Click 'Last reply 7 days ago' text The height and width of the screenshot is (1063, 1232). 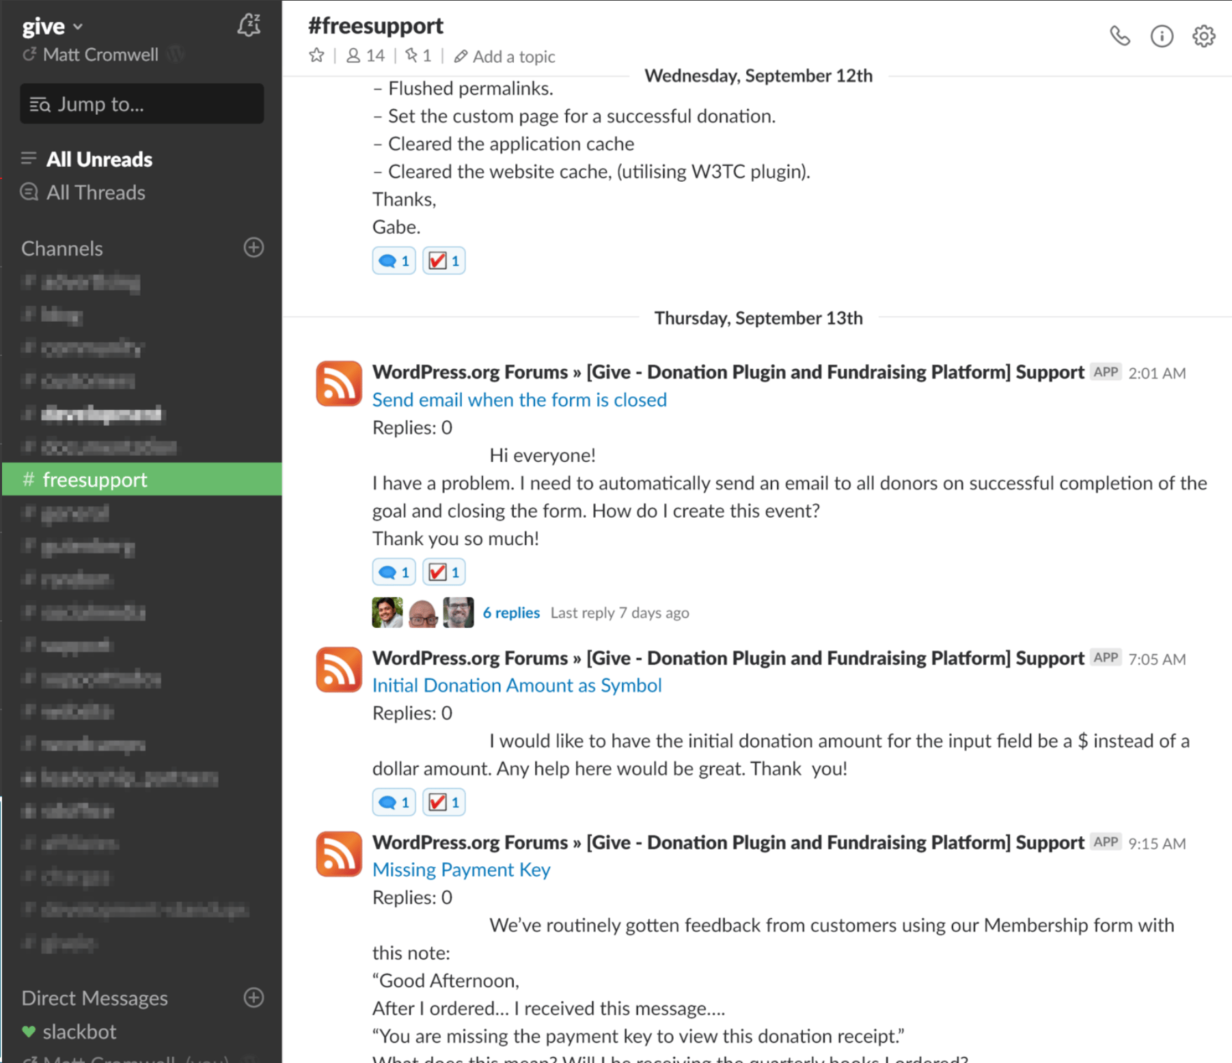point(620,613)
